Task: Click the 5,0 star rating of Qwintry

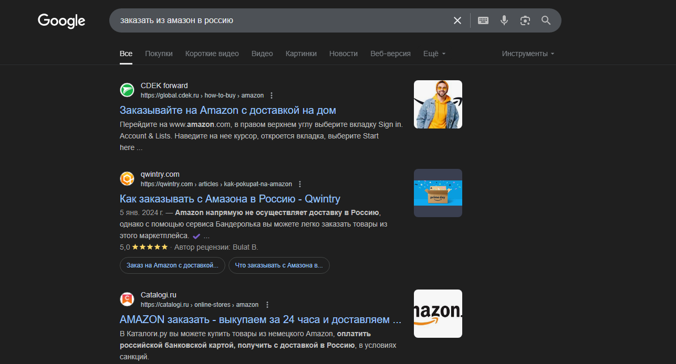Action: pos(144,247)
